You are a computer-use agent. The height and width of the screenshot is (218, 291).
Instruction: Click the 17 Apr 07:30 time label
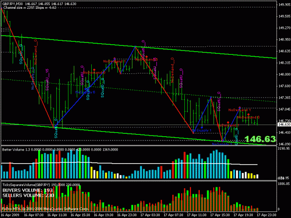pos(173,215)
